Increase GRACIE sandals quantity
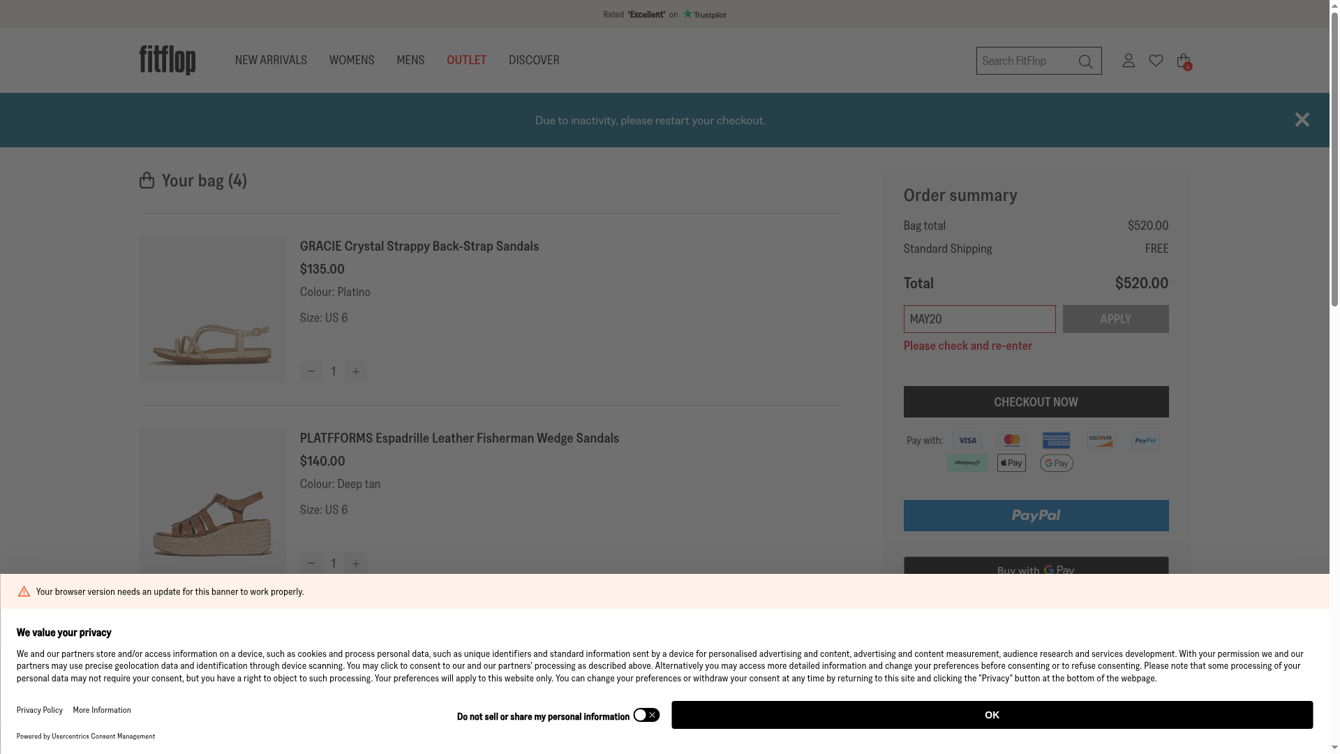 click(356, 371)
